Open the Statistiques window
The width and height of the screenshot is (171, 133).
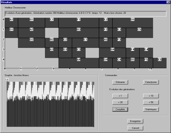click(x=151, y=109)
